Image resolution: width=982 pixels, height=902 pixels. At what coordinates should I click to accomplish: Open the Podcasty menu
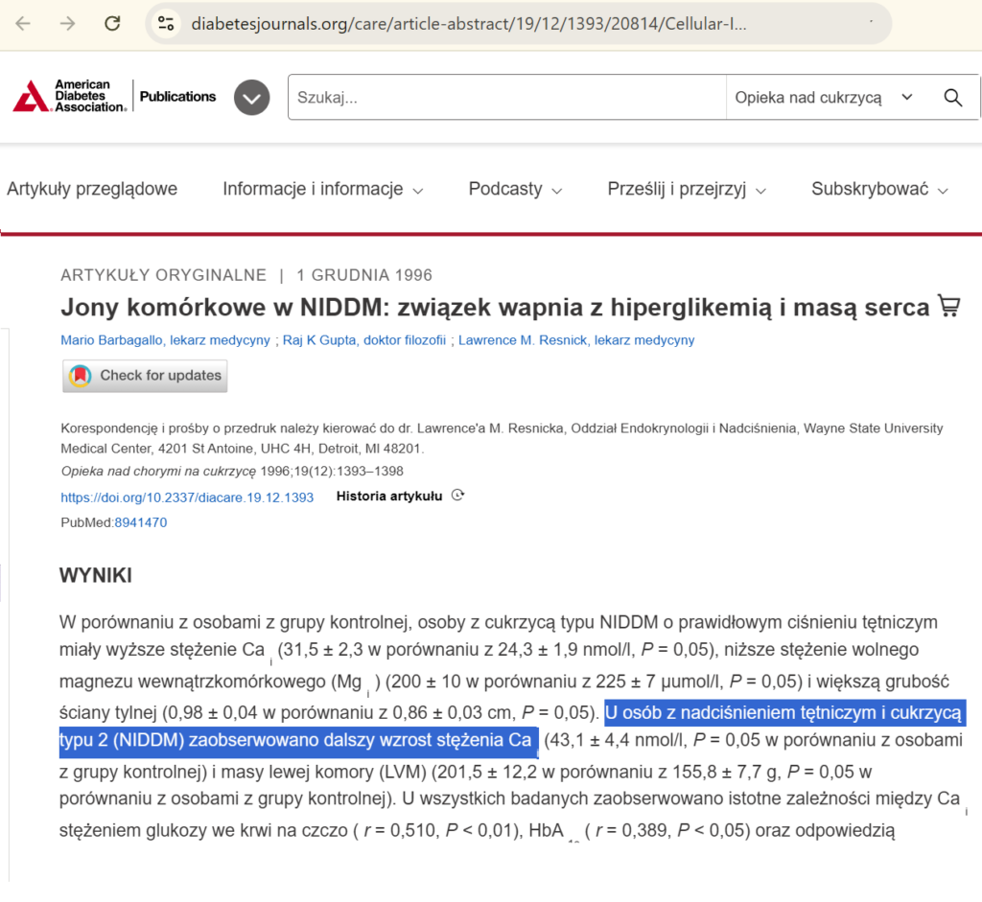pos(515,190)
